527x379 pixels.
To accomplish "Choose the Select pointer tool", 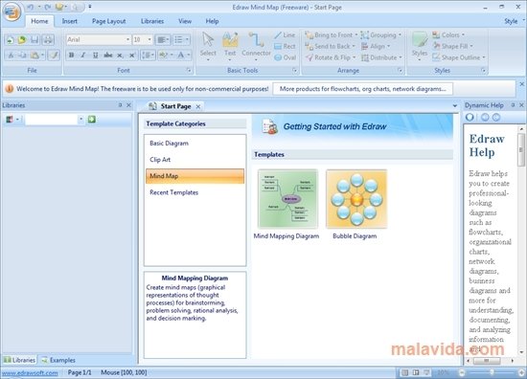I will click(x=208, y=46).
